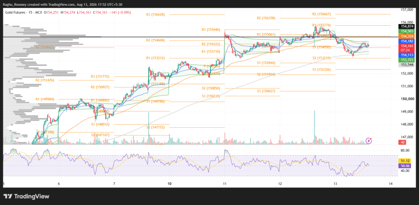Select the blue 154,182 price tag
The height and width of the screenshot is (205, 419).
click(406, 41)
